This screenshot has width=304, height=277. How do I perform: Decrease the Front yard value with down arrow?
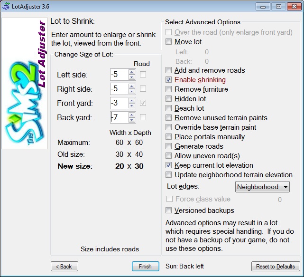(x=132, y=105)
